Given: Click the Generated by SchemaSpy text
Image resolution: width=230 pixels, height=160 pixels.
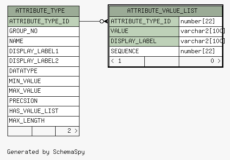Looking at the screenshot, I should (46, 152).
